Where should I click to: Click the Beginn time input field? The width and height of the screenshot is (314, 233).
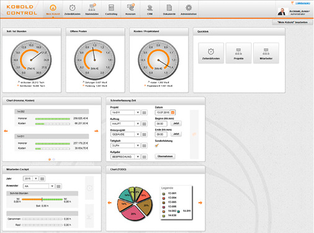coord(161,123)
